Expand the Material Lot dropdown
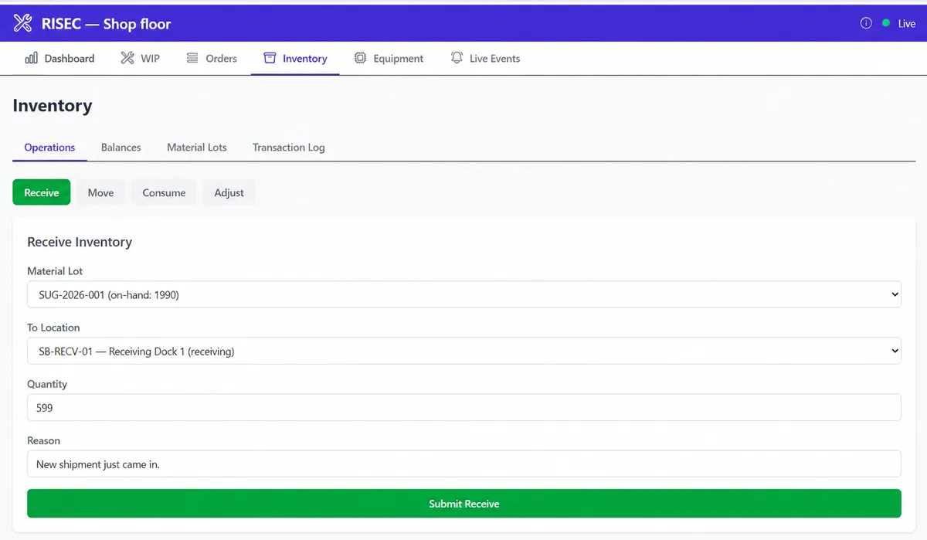Viewport: 927px width, 540px height. [463, 294]
